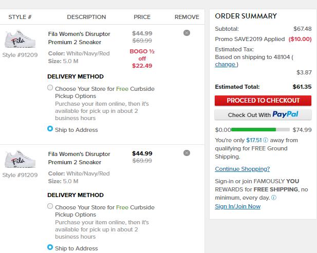Image resolution: width=317 pixels, height=253 pixels.
Task: Open info icon after 'every day'
Action: pyautogui.click(x=273, y=198)
